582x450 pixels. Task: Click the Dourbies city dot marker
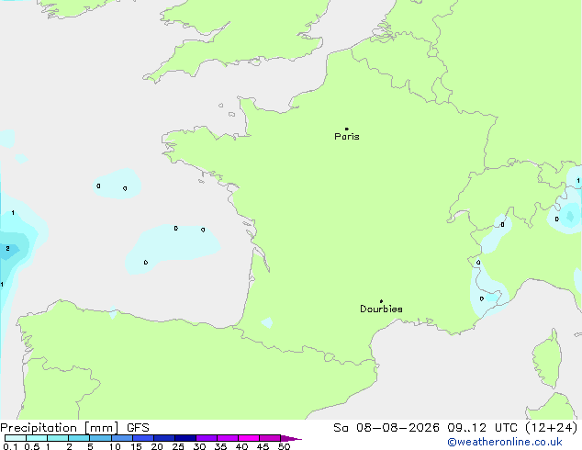(381, 301)
